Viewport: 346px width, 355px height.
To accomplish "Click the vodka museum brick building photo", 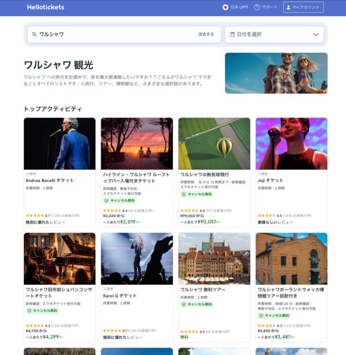I will click(292, 258).
